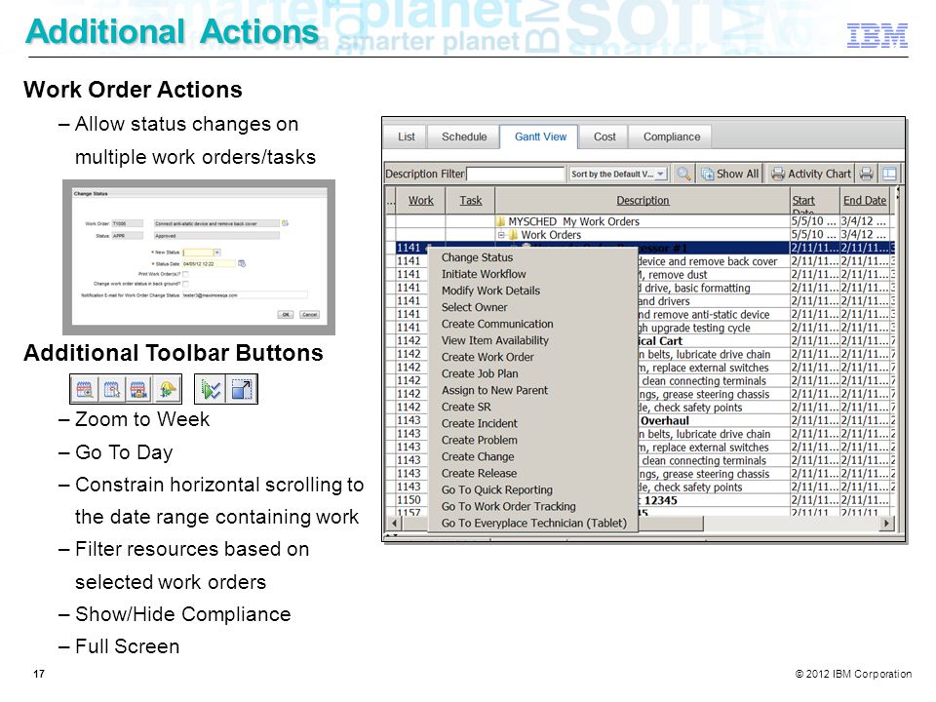
Task: Choose Go To Quick Reporting
Action: pyautogui.click(x=533, y=490)
